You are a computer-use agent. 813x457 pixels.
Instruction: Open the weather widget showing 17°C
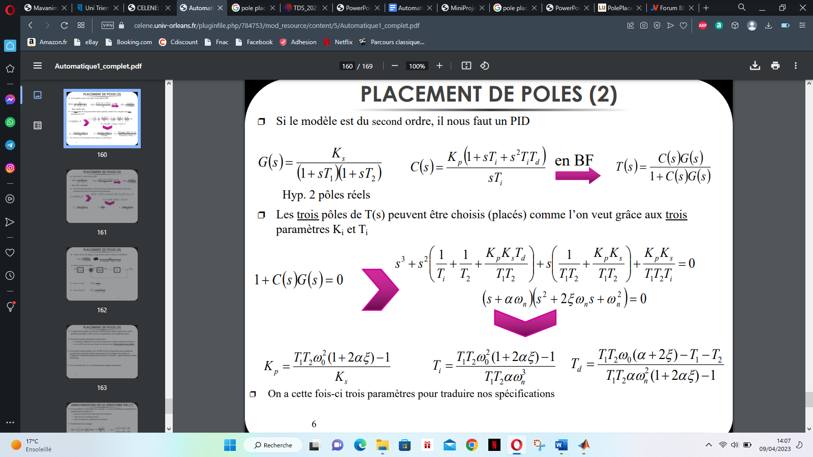(32, 445)
